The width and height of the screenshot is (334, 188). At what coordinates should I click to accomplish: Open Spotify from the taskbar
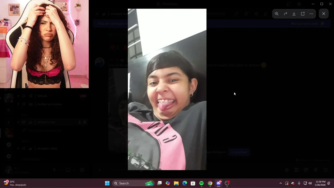201,183
